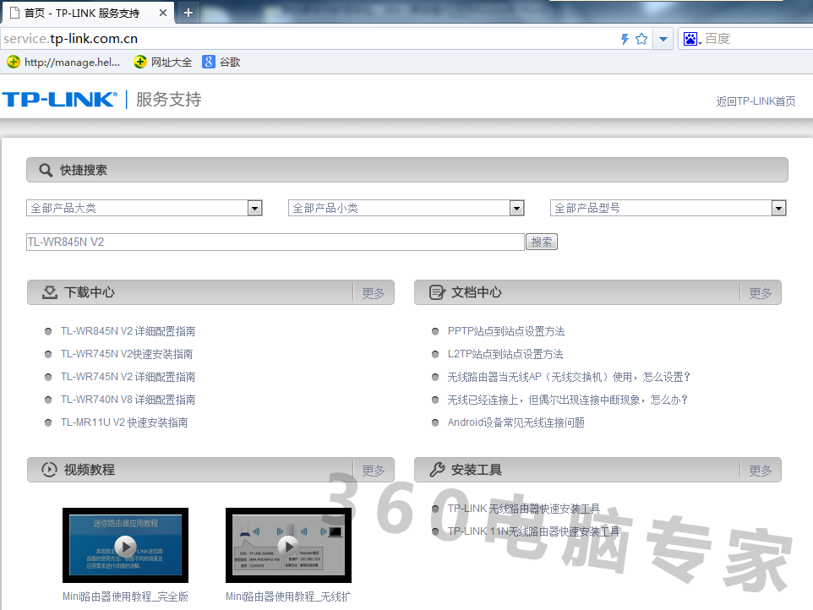Click the manage.hel bookmark green plus icon
This screenshot has width=813, height=610.
(14, 63)
